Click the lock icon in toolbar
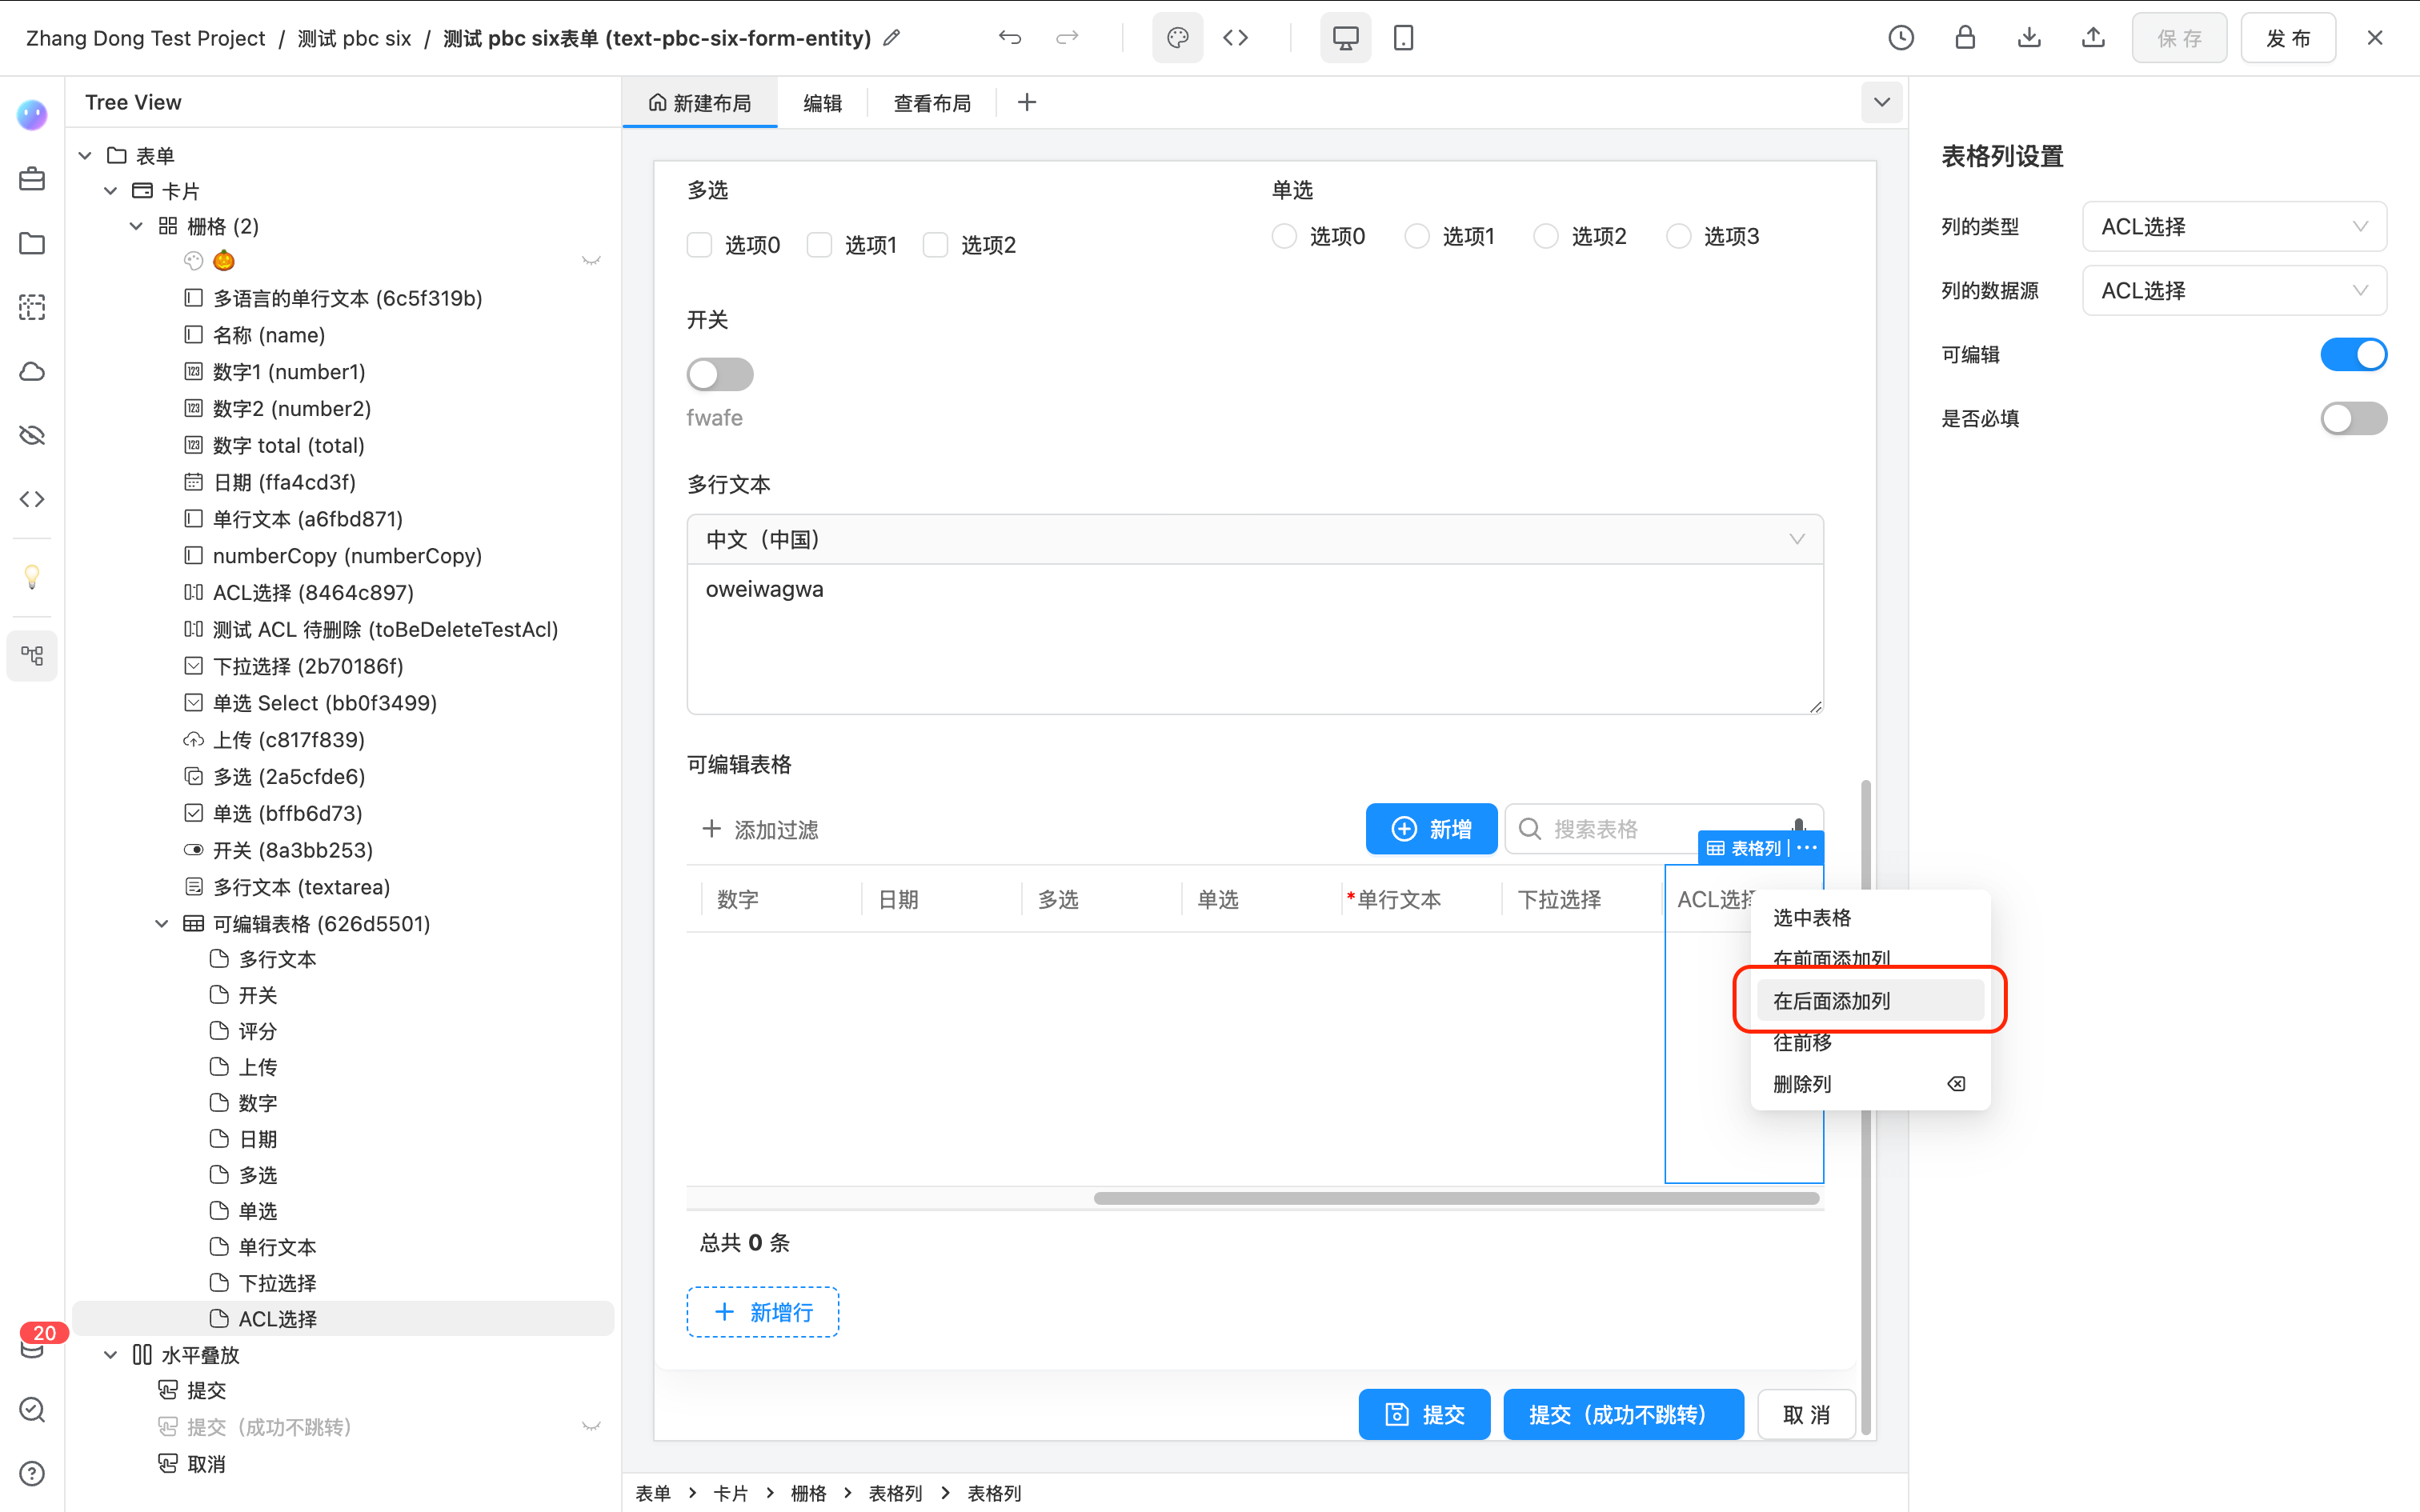Image resolution: width=2420 pixels, height=1512 pixels. click(1964, 38)
